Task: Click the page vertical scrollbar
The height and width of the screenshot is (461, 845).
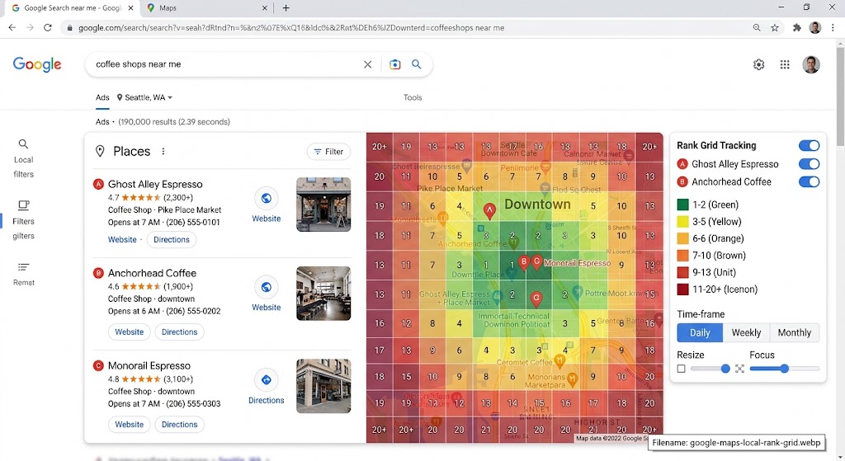Action: 840,97
